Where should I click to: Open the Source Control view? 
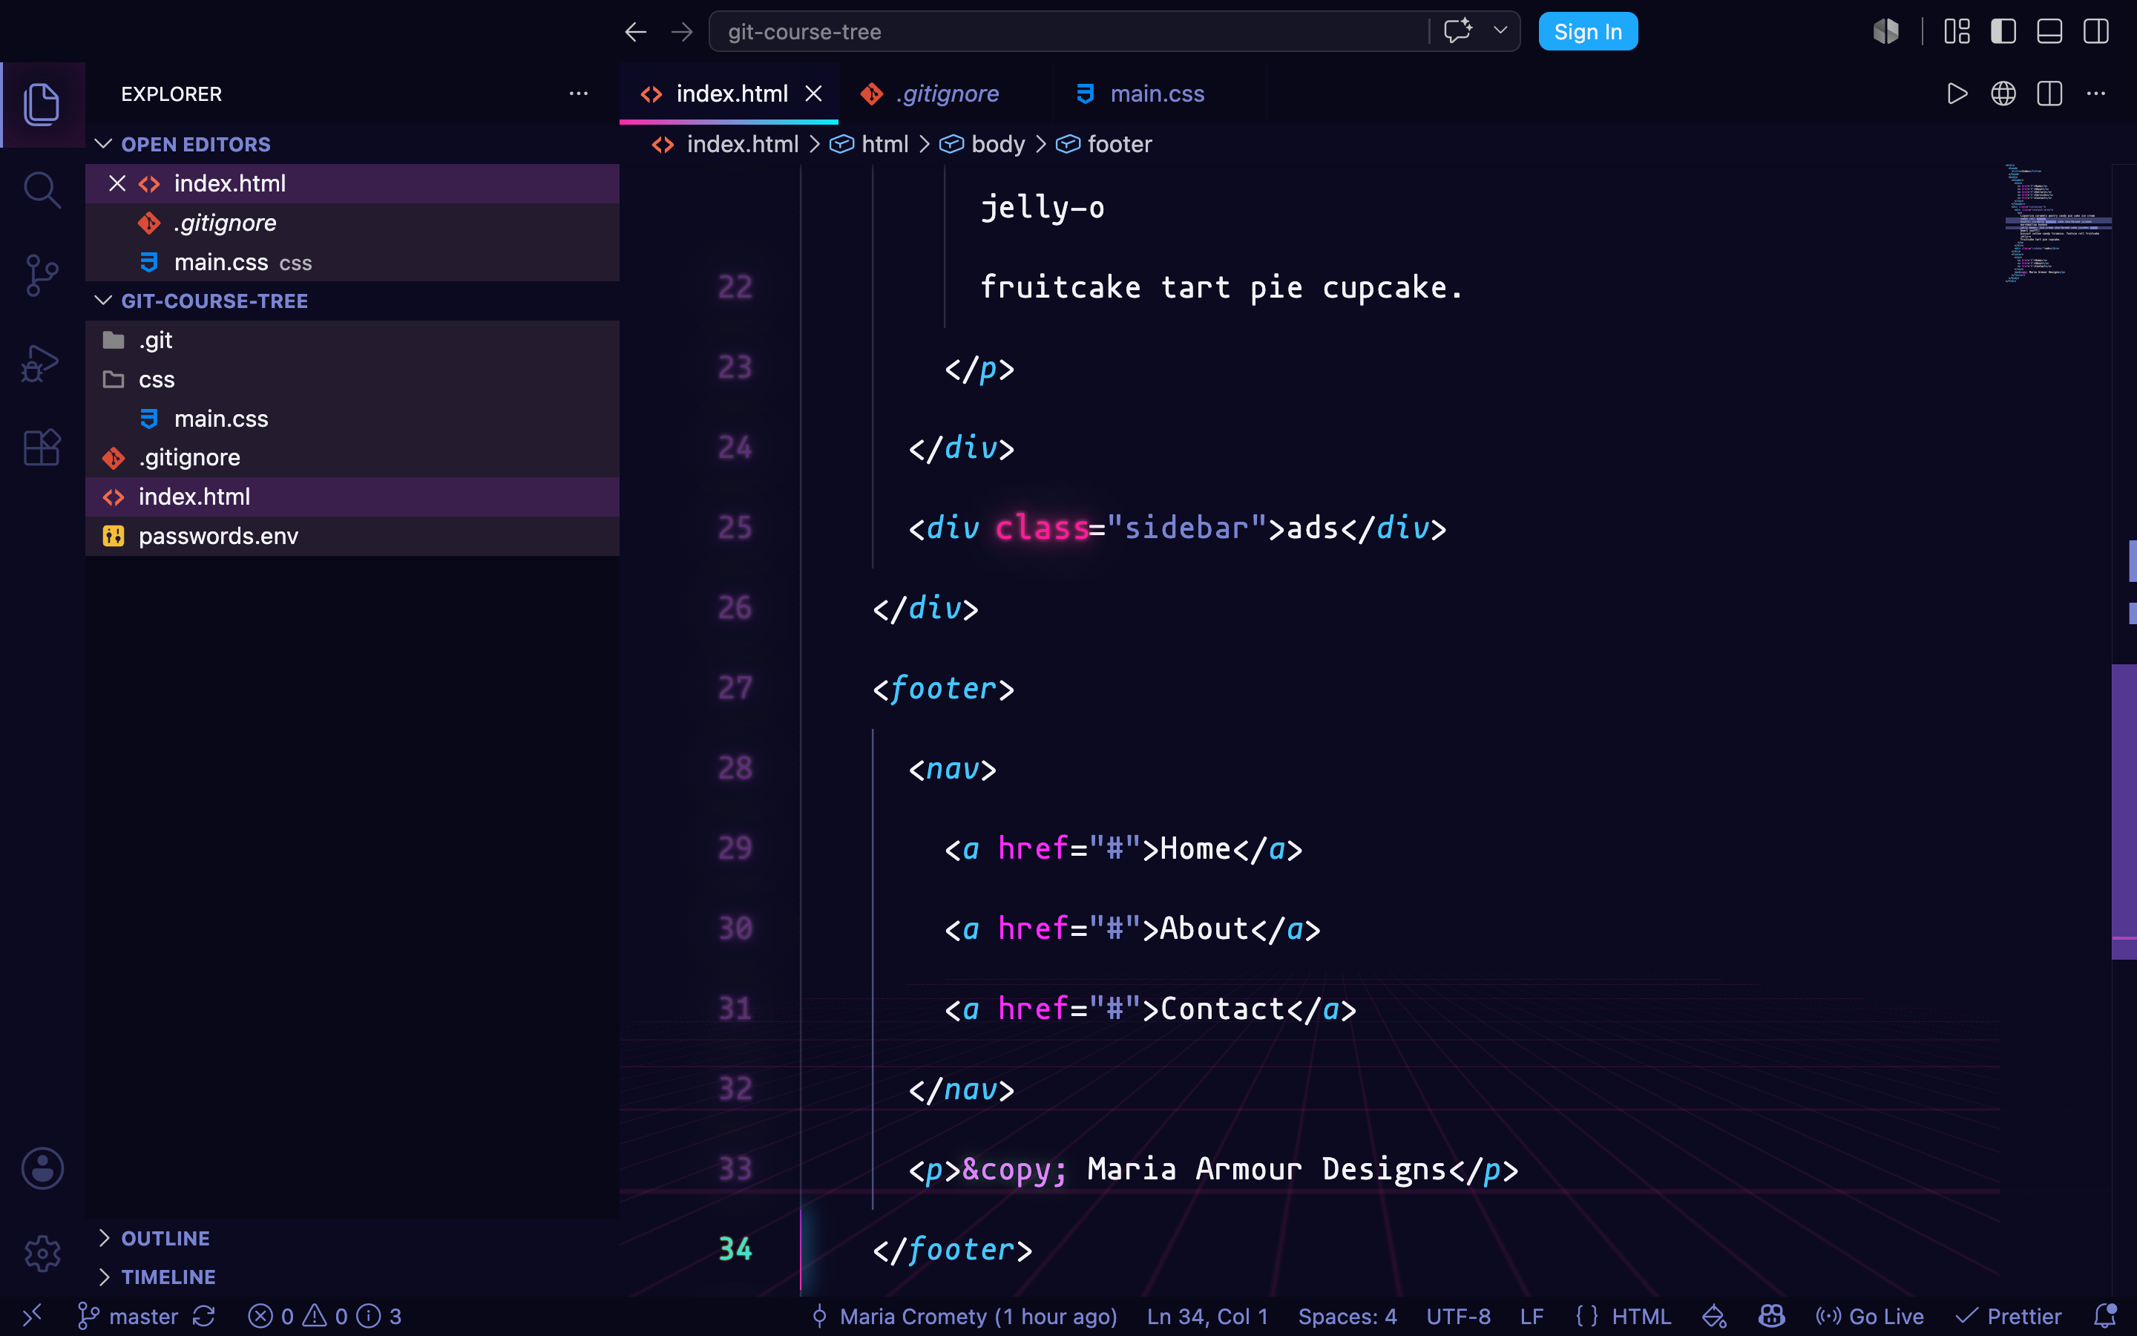[x=42, y=275]
